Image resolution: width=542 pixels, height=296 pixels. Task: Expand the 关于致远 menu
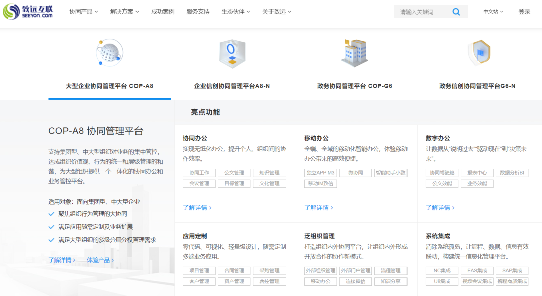pos(277,12)
